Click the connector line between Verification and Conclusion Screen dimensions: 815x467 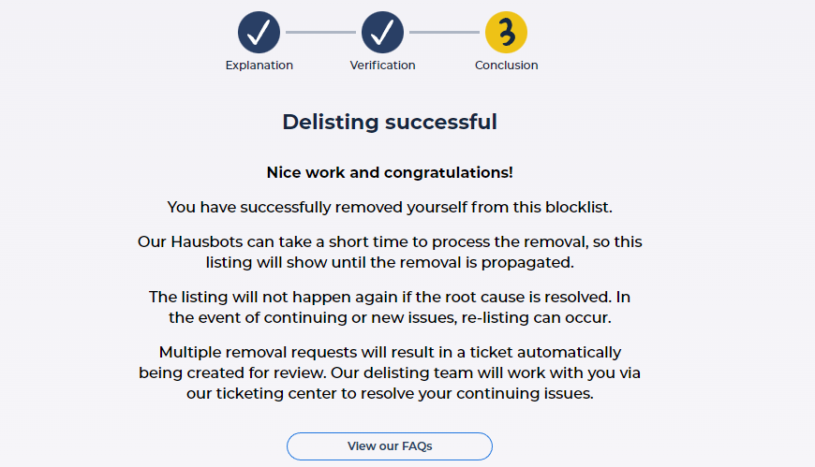coord(444,32)
